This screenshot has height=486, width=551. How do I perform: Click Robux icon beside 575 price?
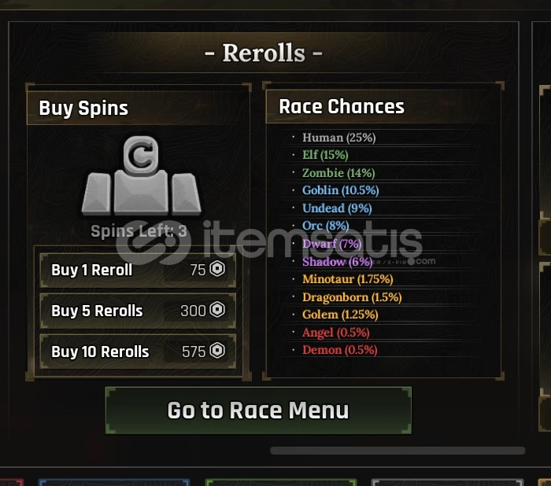pos(217,351)
